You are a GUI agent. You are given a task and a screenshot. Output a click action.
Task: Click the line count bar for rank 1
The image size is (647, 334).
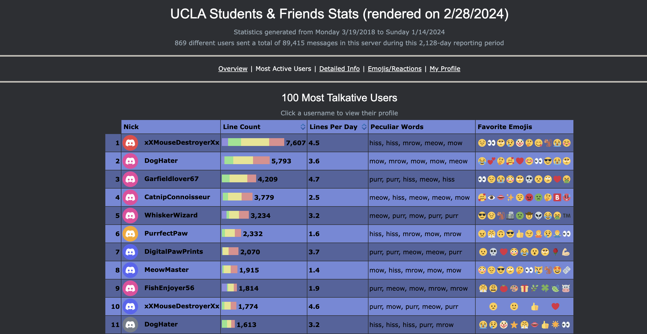pyautogui.click(x=253, y=142)
